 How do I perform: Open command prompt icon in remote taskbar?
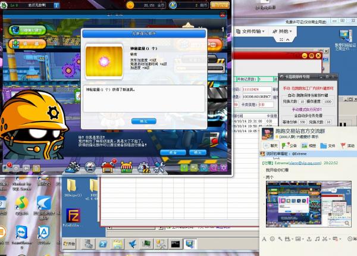click(x=176, y=244)
